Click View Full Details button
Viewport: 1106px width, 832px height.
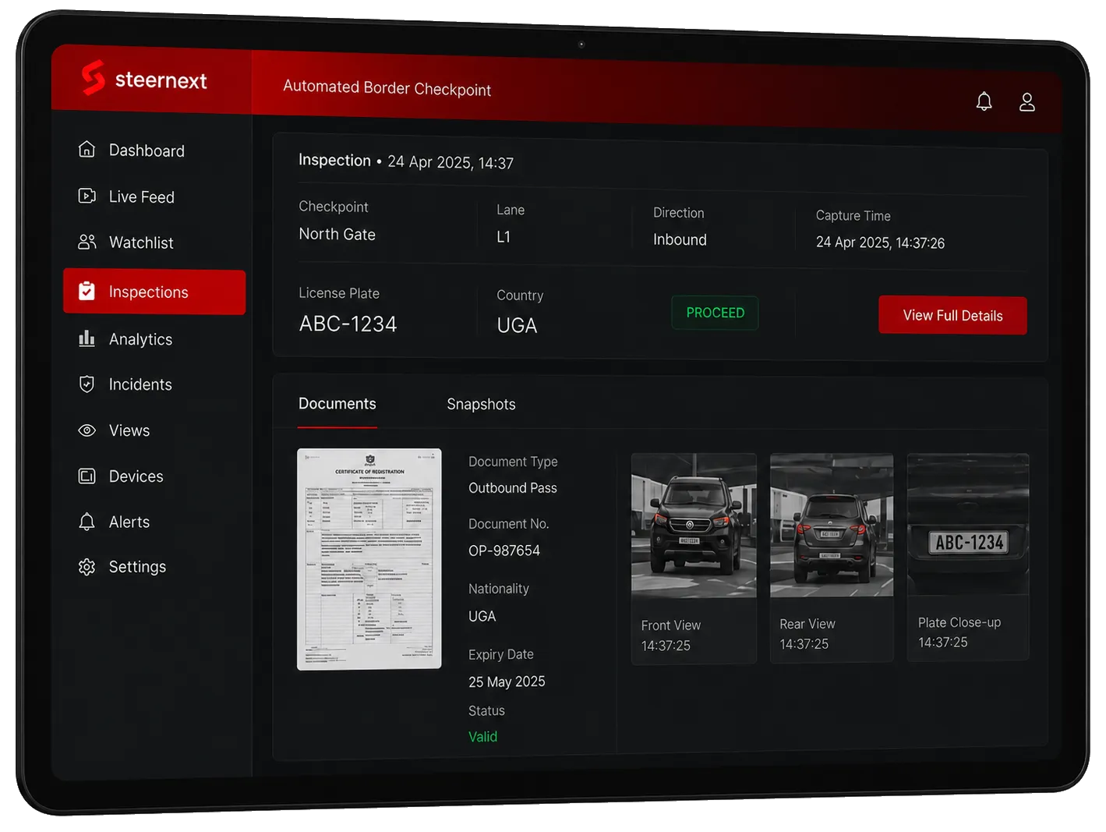952,315
